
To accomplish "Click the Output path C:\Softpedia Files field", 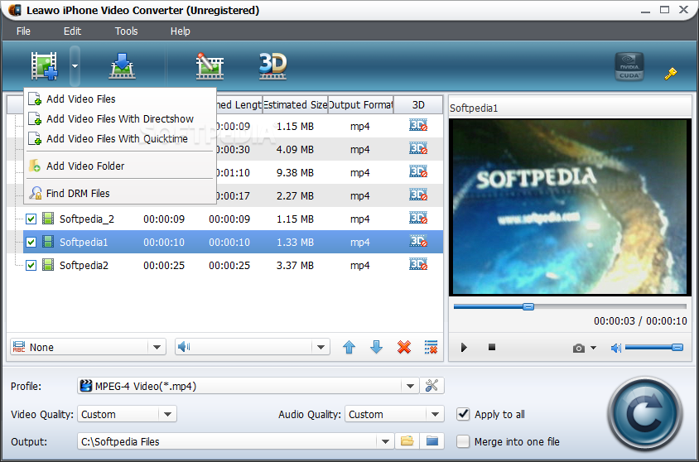I will (x=227, y=441).
